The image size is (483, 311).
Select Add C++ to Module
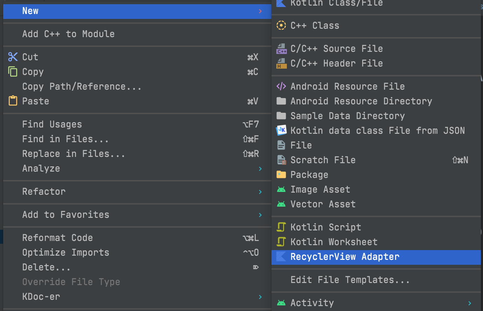[x=137, y=34]
